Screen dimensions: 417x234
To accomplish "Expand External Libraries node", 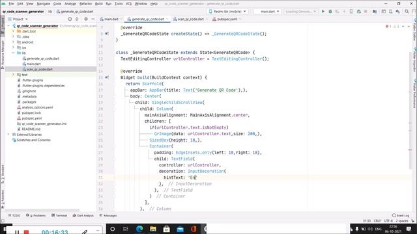I will tap(8, 135).
